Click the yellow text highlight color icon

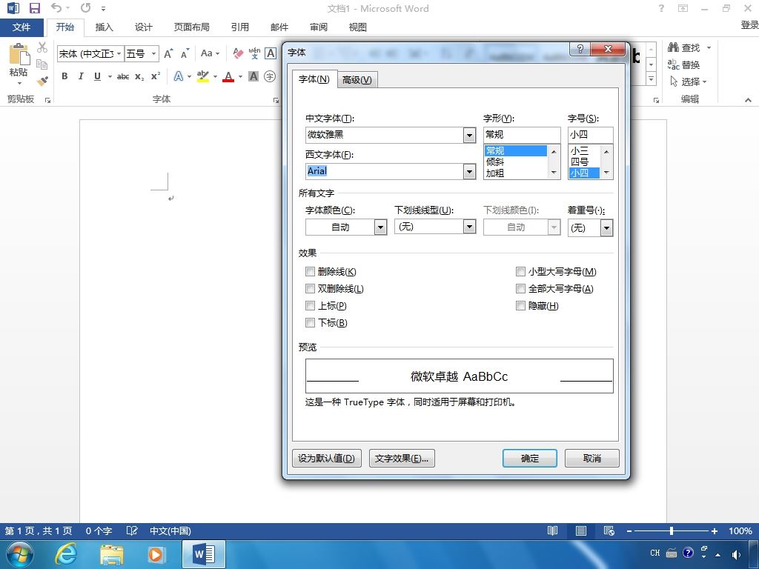coord(203,76)
